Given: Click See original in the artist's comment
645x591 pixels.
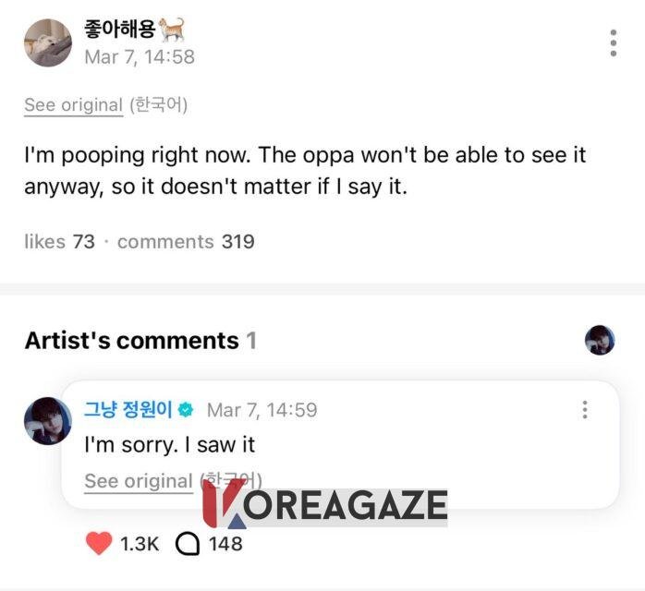Looking at the screenshot, I should click(x=138, y=480).
